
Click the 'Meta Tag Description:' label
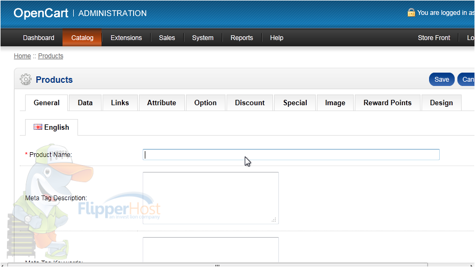click(56, 198)
